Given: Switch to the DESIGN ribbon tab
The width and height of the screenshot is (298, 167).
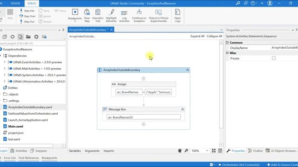Looking at the screenshot, I should [15, 3].
